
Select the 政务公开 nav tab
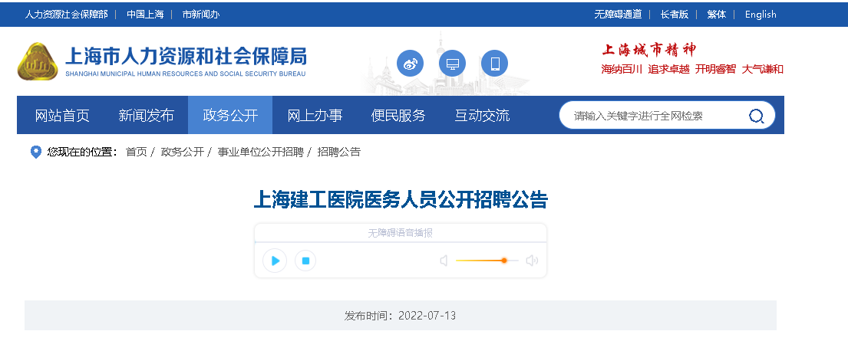tap(230, 115)
